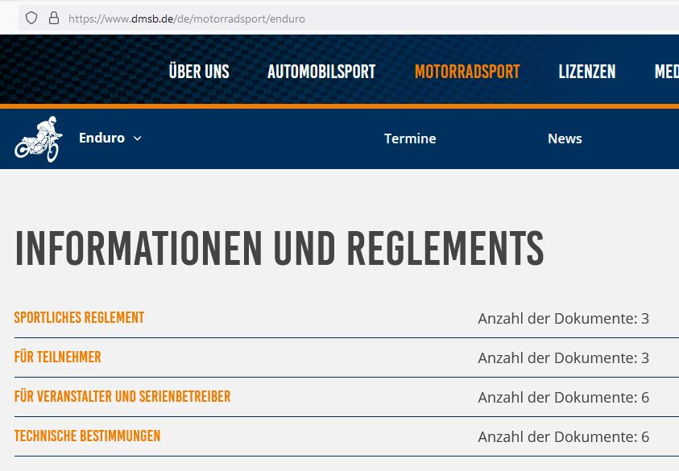This screenshot has width=679, height=471.
Task: Click the site security padlock icon
Action: tap(54, 18)
